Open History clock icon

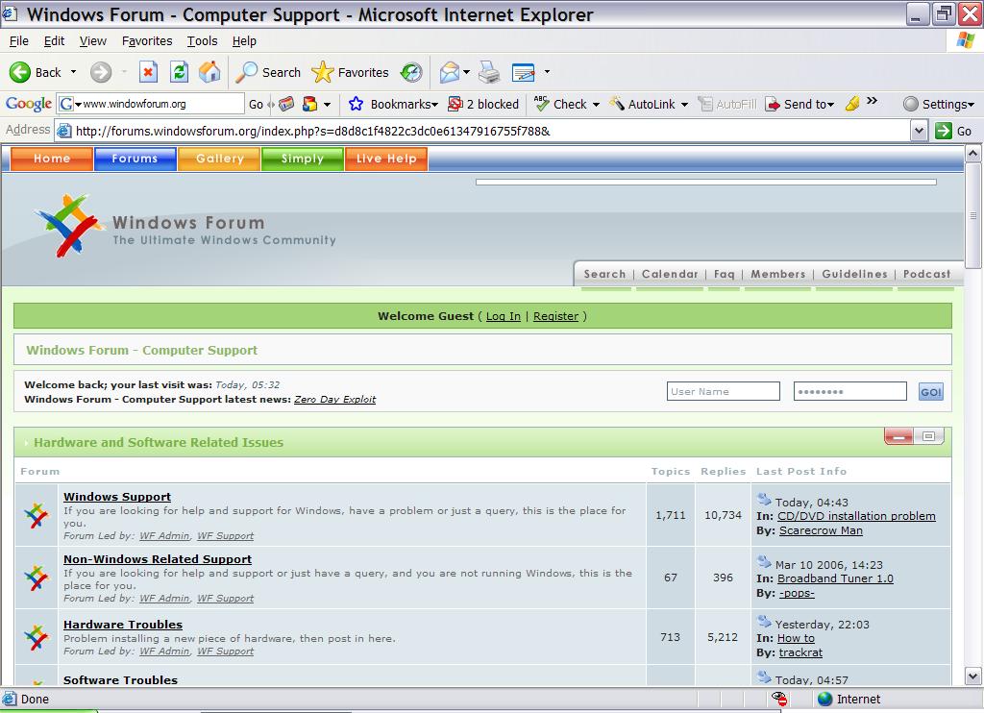click(411, 72)
